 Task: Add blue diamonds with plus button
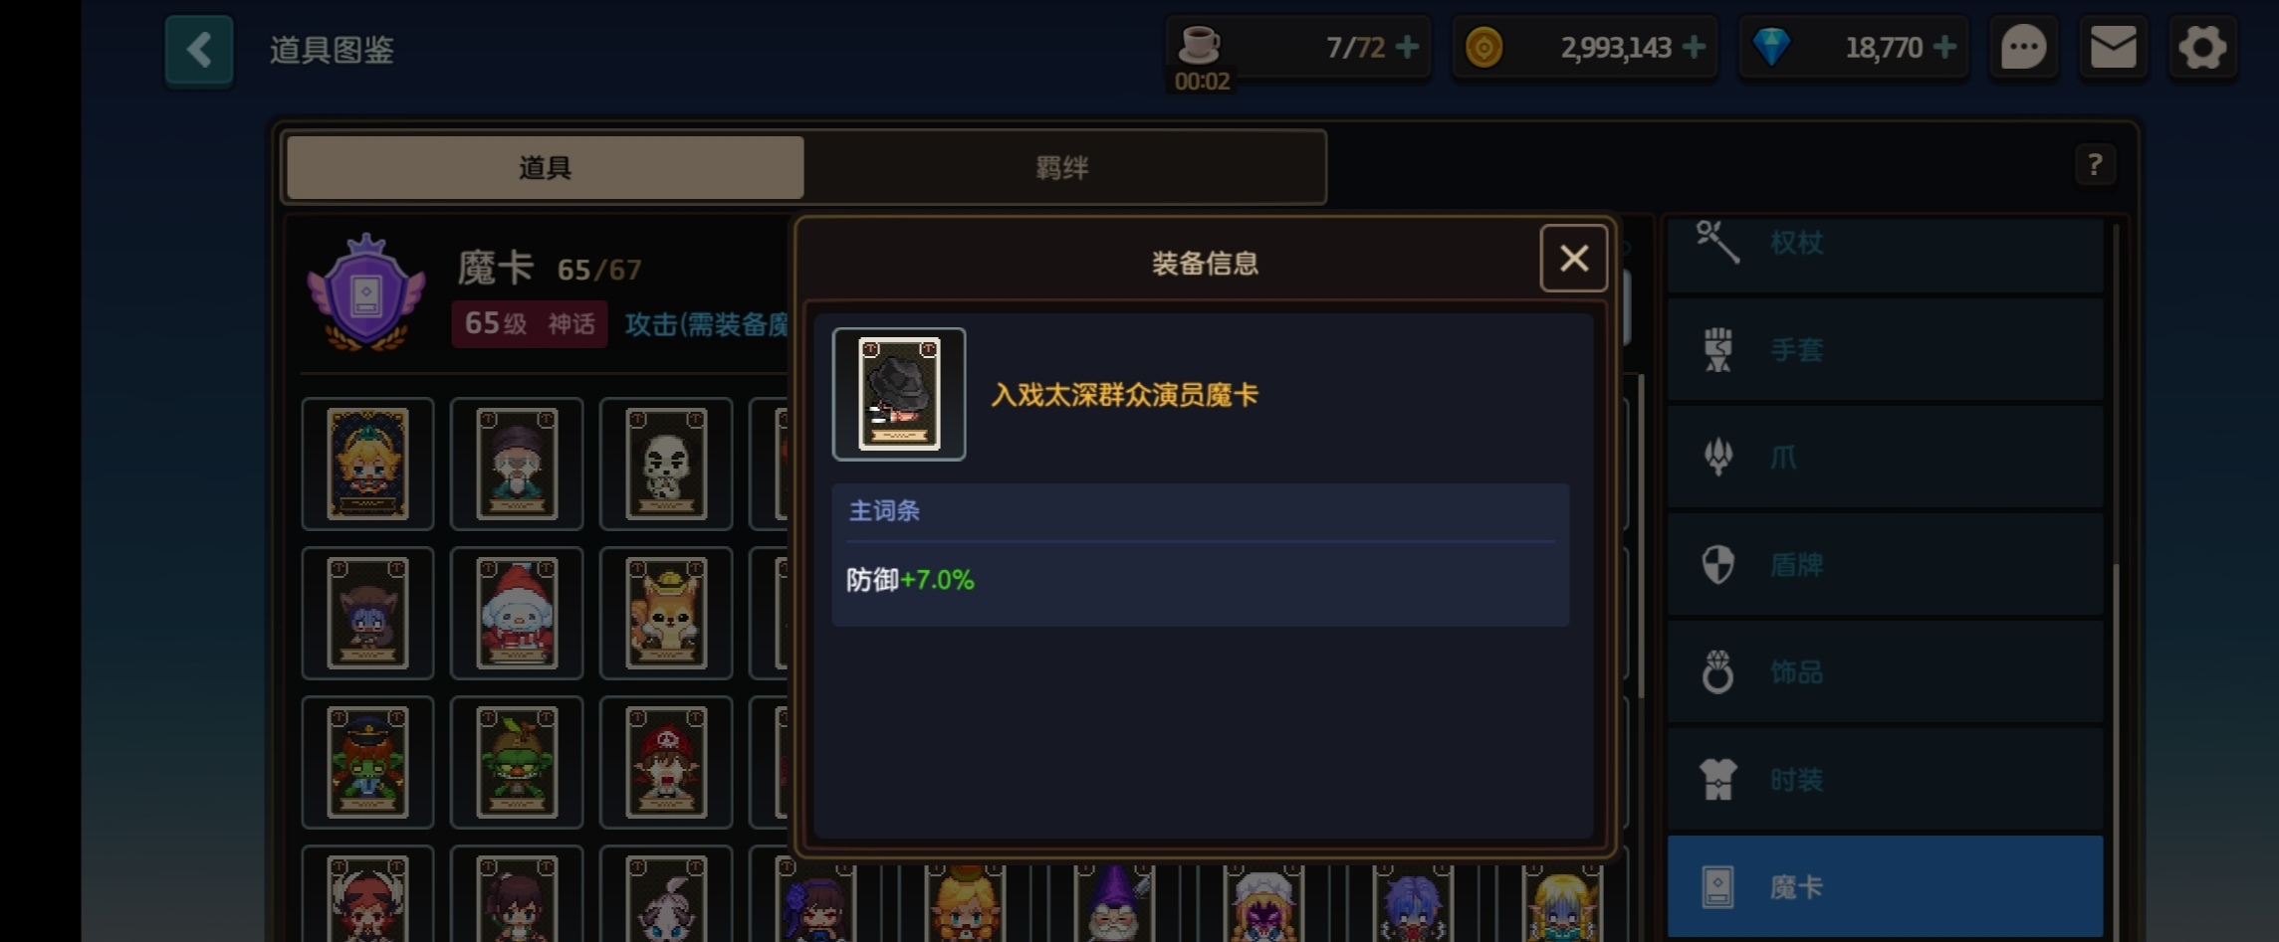click(x=1944, y=47)
